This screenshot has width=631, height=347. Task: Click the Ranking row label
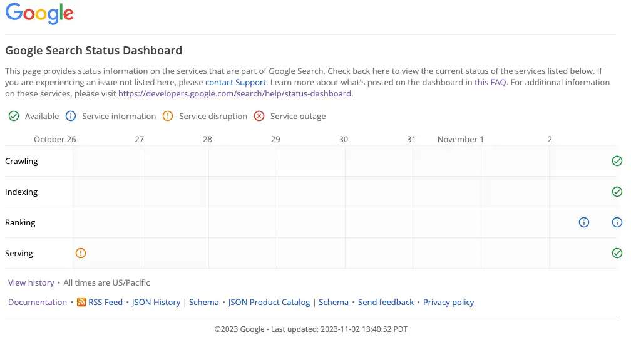click(x=20, y=222)
